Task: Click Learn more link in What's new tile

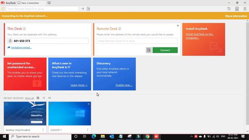Action: pyautogui.click(x=79, y=85)
